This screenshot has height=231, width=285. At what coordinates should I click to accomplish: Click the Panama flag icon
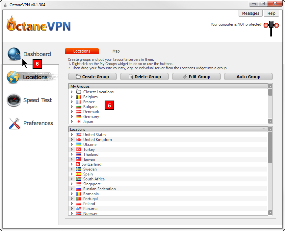pos(79,209)
